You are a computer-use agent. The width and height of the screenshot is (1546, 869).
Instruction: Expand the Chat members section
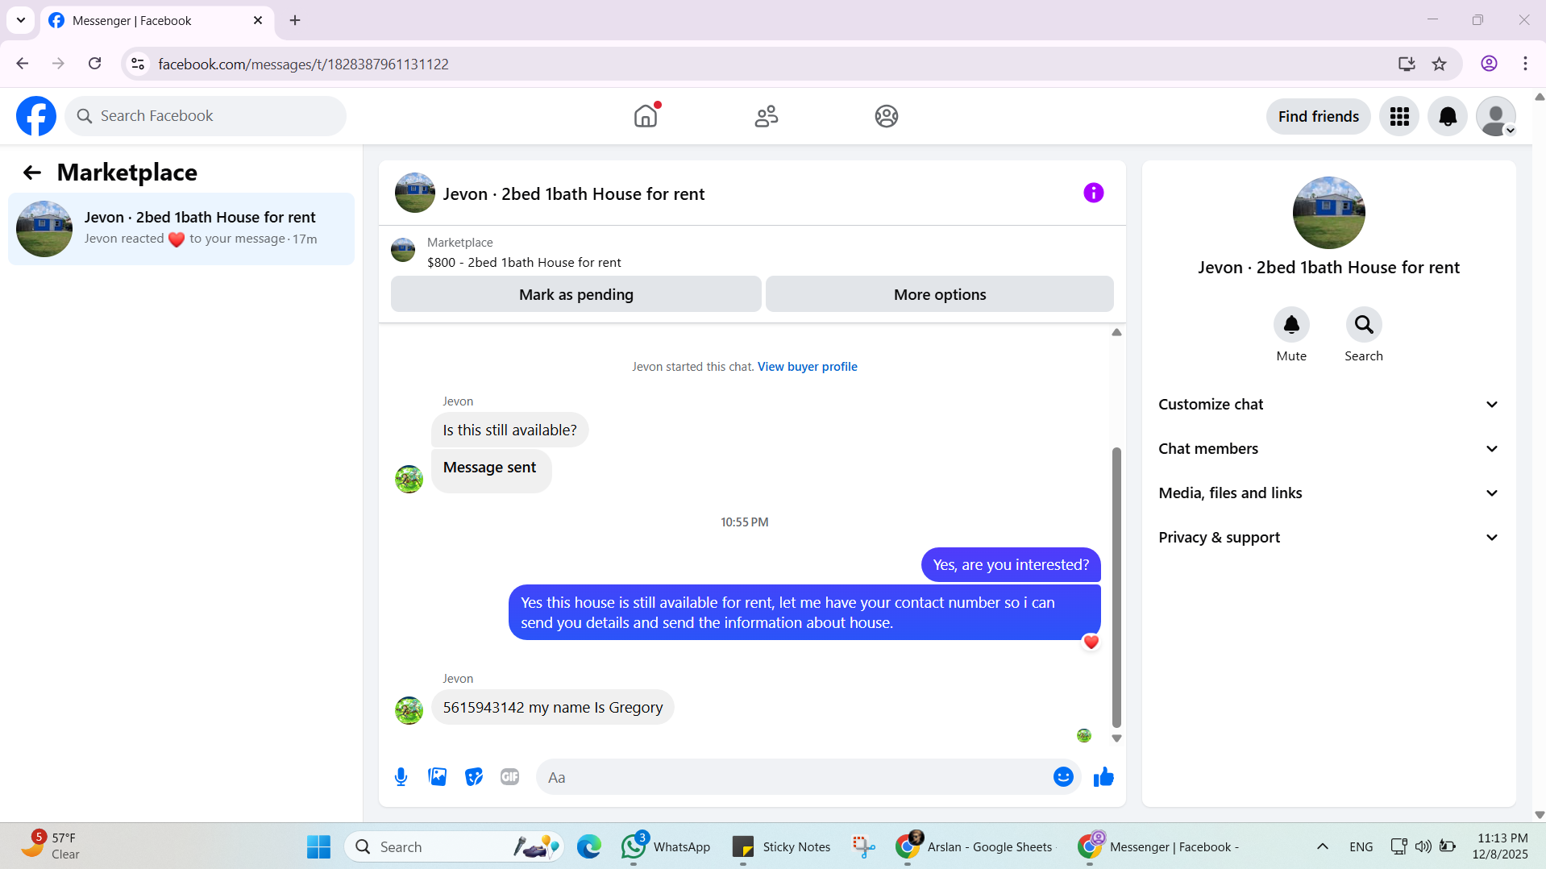(x=1329, y=449)
